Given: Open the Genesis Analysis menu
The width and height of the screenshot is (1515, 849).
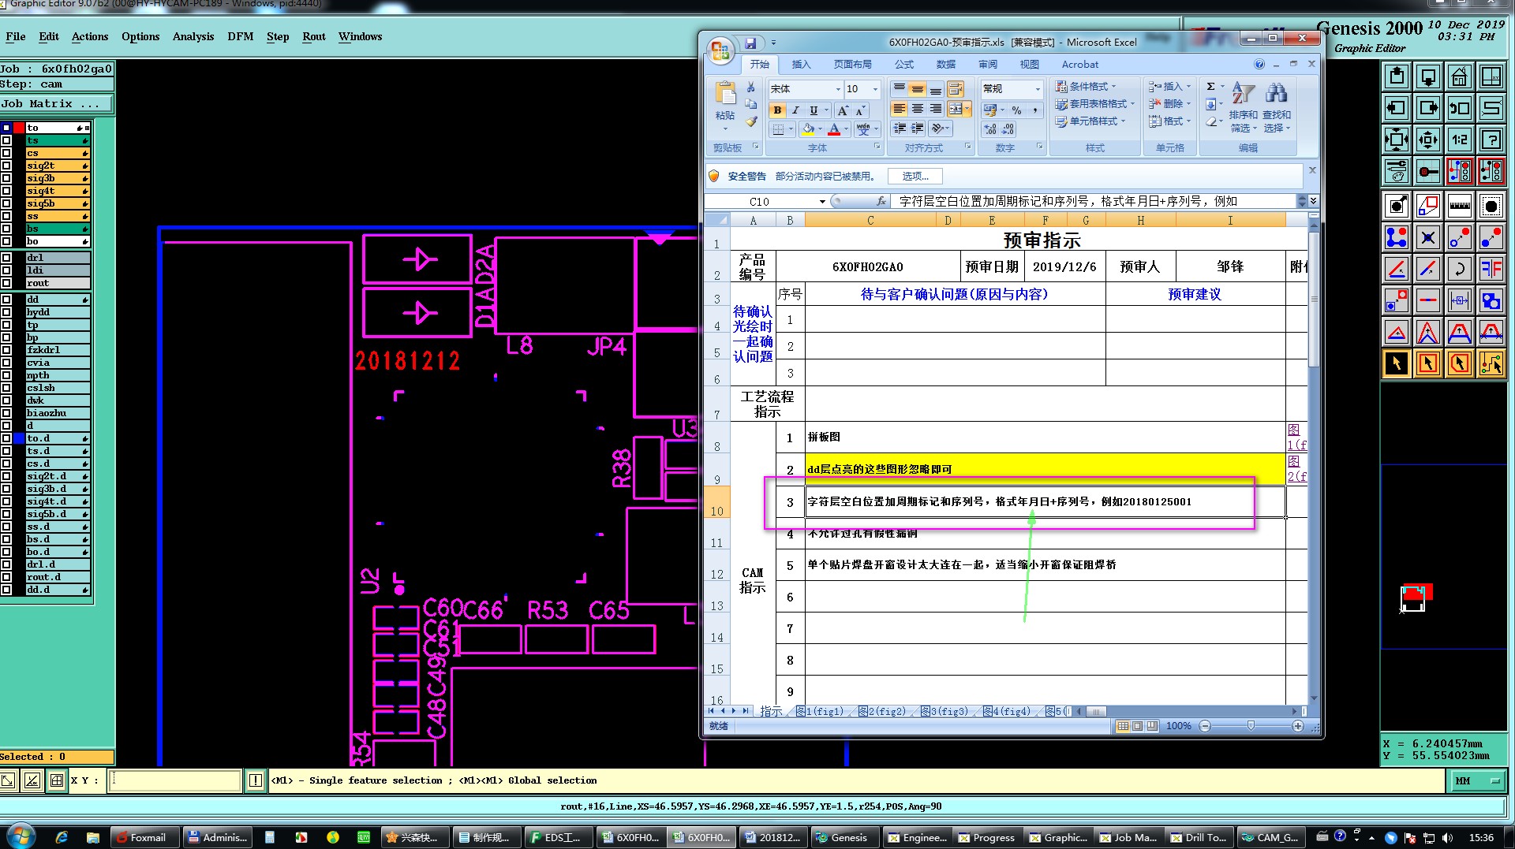Looking at the screenshot, I should click(193, 36).
